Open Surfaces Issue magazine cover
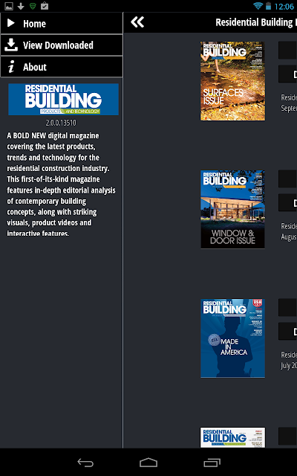Viewport: 297px width, 476px height. [x=232, y=81]
